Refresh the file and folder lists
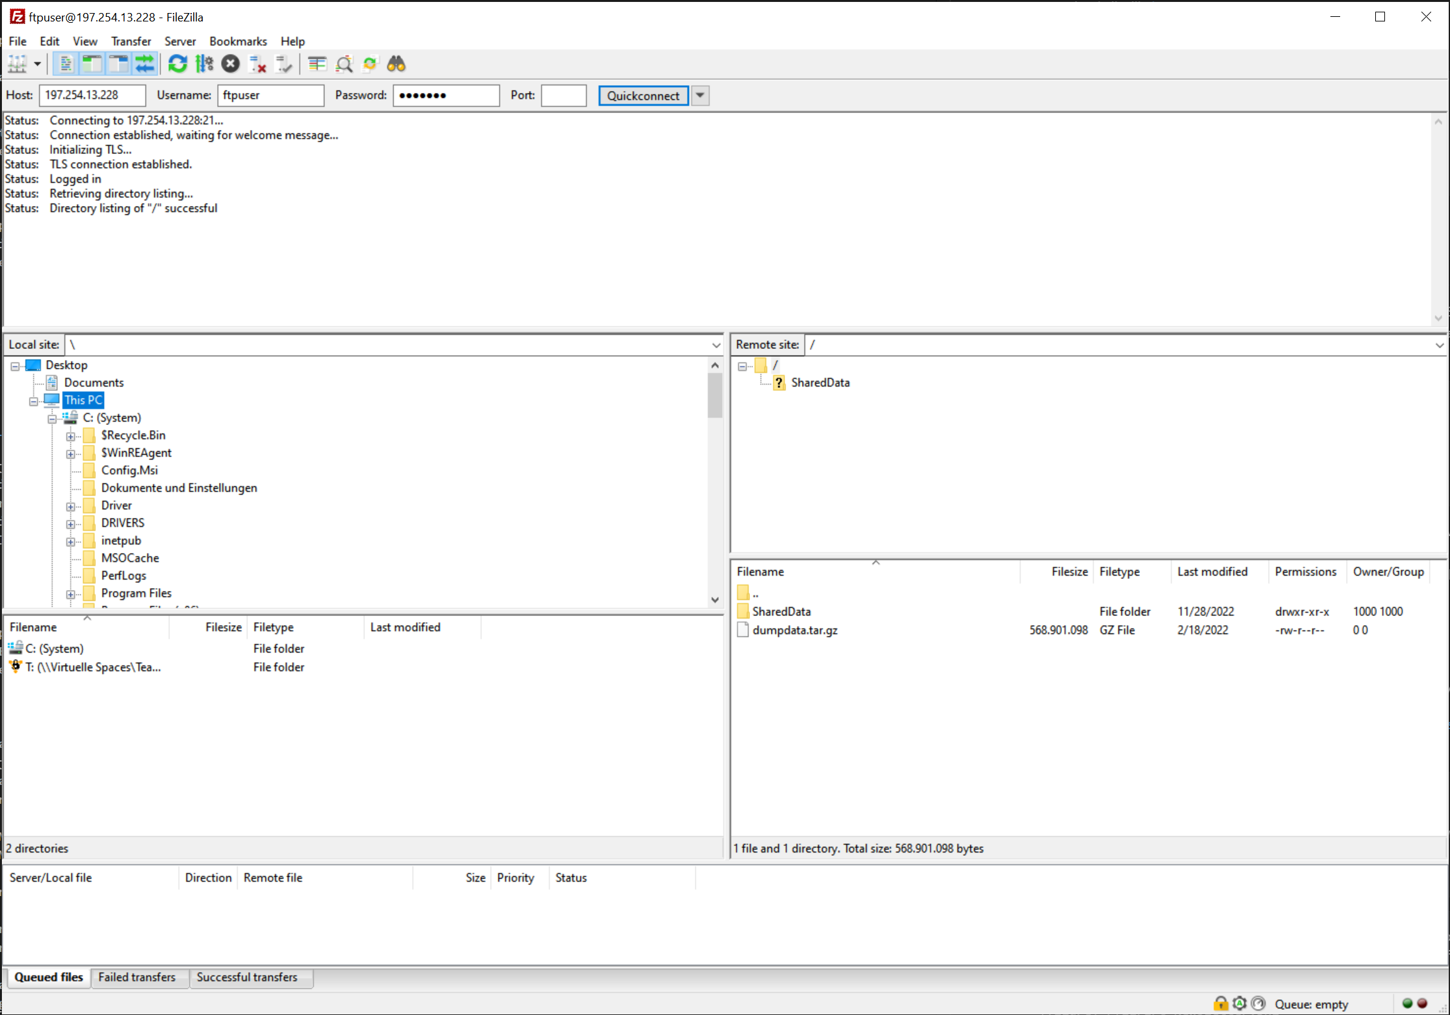 177,64
